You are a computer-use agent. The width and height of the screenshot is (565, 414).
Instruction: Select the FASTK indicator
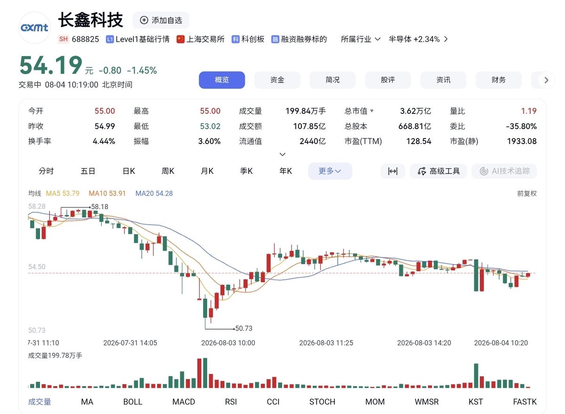coord(525,402)
